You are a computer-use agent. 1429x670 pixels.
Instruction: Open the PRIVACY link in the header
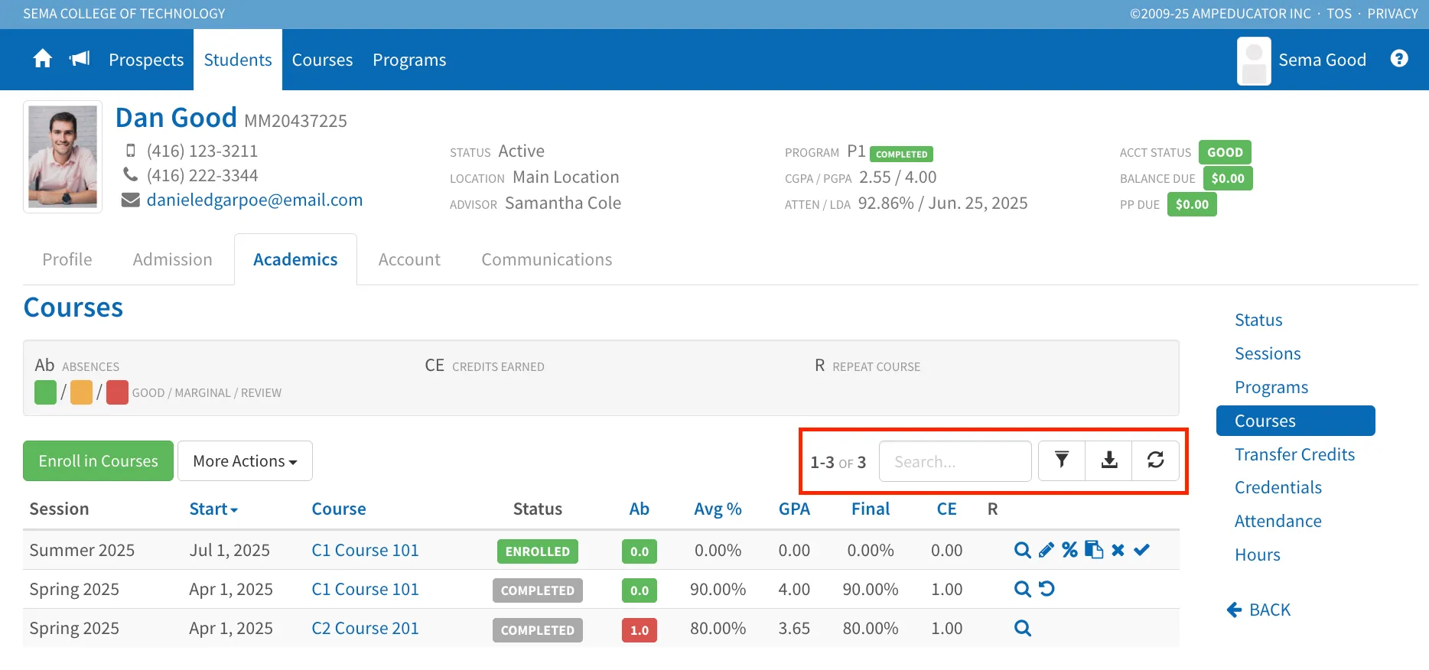(x=1392, y=14)
